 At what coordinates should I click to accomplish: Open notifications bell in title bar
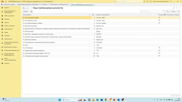[x=144, y=1]
